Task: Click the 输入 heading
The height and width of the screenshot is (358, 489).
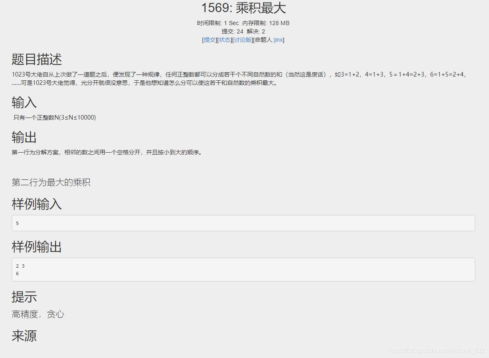Action: pos(24,102)
